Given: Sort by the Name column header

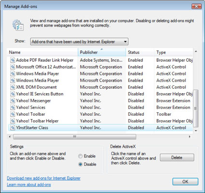Looking at the screenshot, I should click(x=42, y=52).
